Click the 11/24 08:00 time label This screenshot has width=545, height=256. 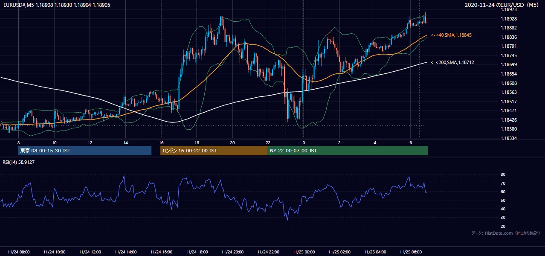click(18, 252)
